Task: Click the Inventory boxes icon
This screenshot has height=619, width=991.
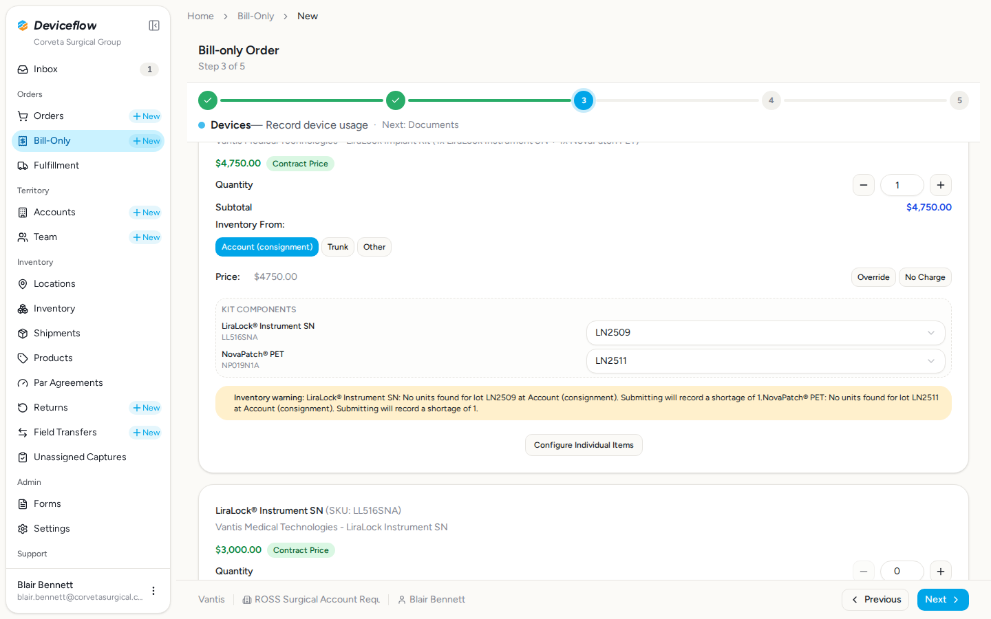Action: 23,309
